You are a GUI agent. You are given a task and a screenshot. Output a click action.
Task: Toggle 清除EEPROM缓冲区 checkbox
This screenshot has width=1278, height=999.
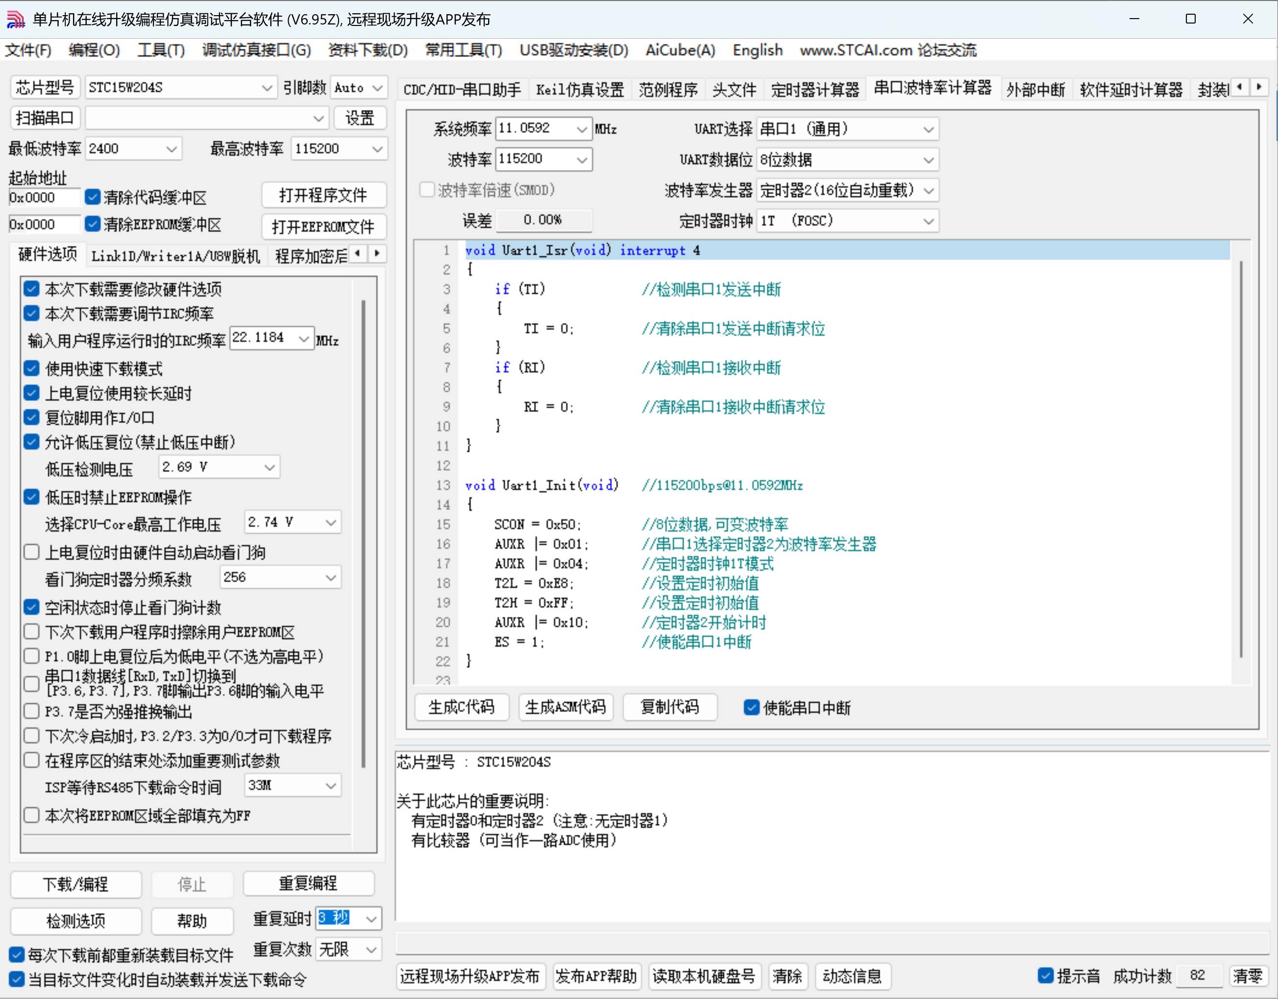click(93, 224)
